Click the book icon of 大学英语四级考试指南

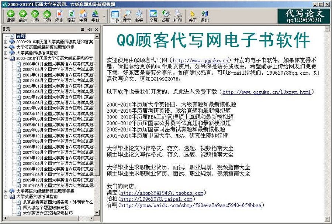click(x=12, y=53)
